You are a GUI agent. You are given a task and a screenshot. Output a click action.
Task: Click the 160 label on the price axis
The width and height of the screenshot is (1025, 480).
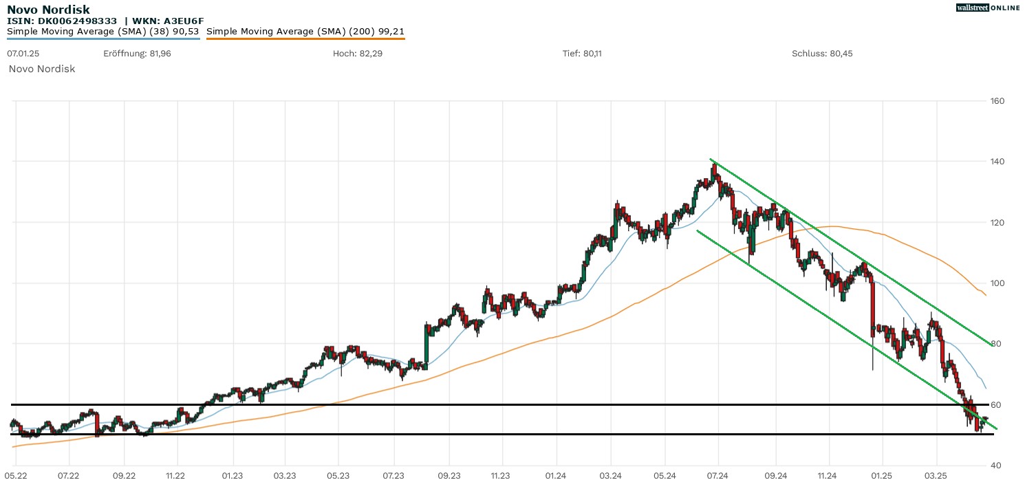point(997,101)
